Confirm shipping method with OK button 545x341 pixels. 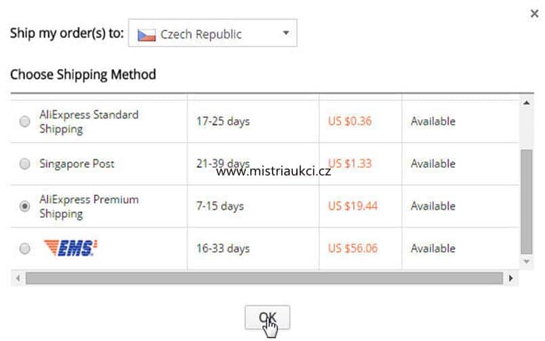[267, 317]
